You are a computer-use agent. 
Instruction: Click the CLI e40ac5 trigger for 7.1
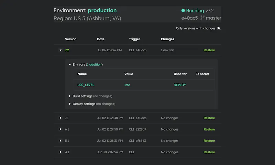click(x=138, y=118)
